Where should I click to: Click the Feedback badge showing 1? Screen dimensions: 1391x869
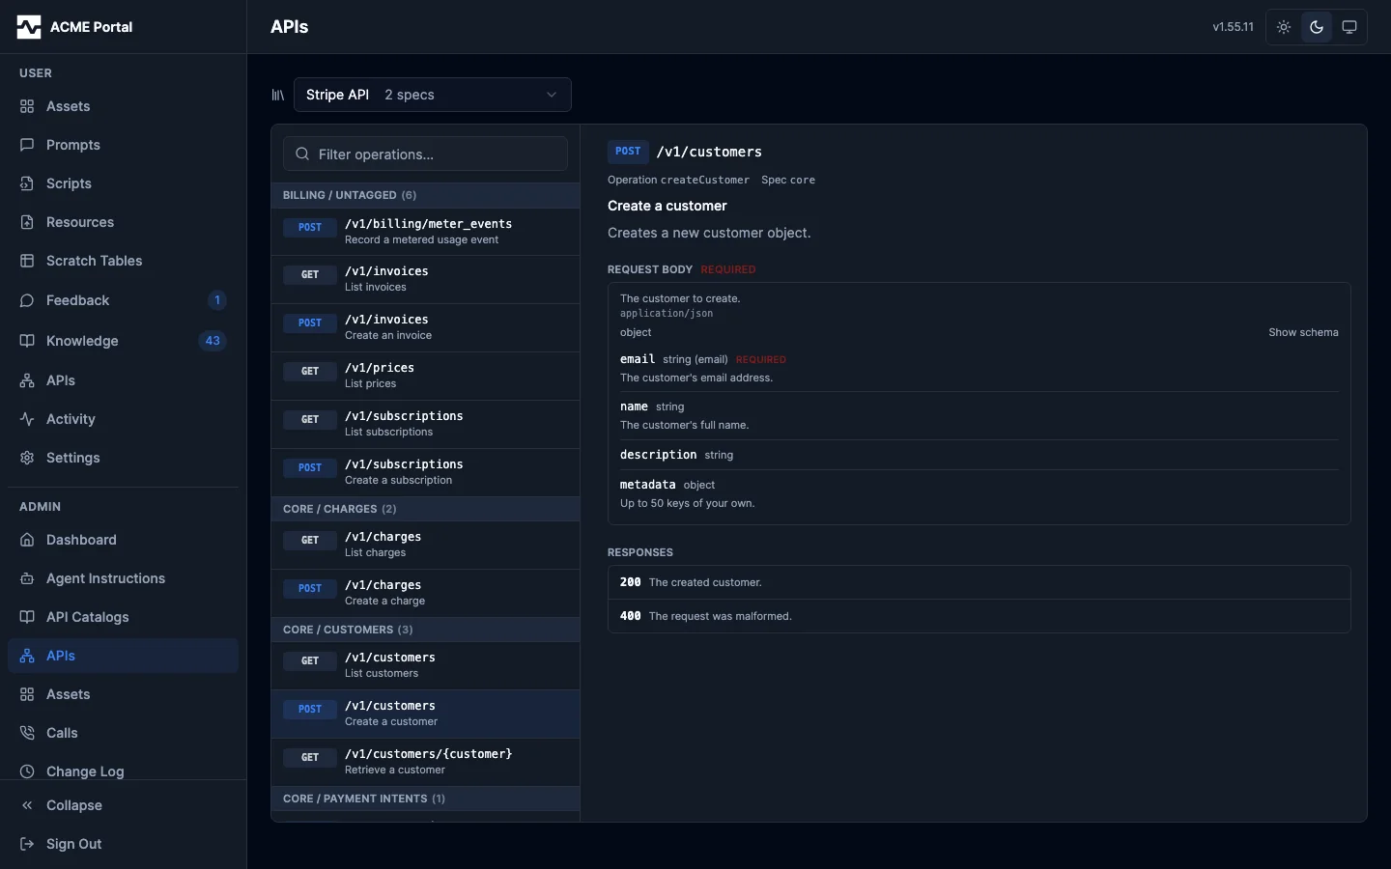tap(217, 300)
